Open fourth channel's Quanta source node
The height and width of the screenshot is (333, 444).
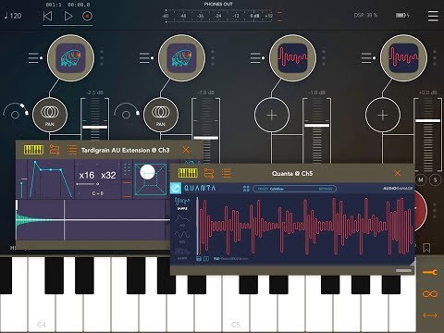click(x=403, y=58)
